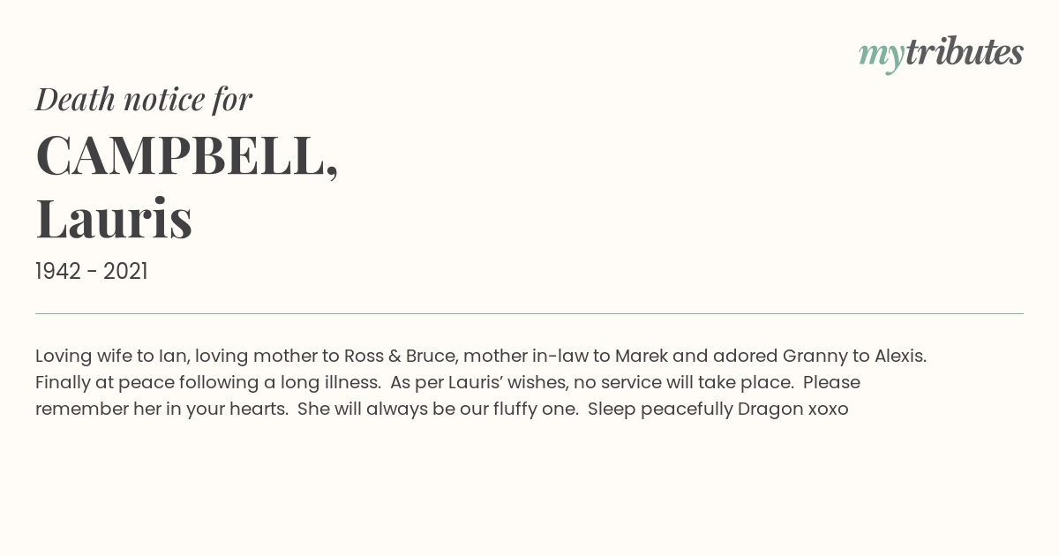Click the closing "xoxo" word
The image size is (1059, 556).
tap(828, 409)
